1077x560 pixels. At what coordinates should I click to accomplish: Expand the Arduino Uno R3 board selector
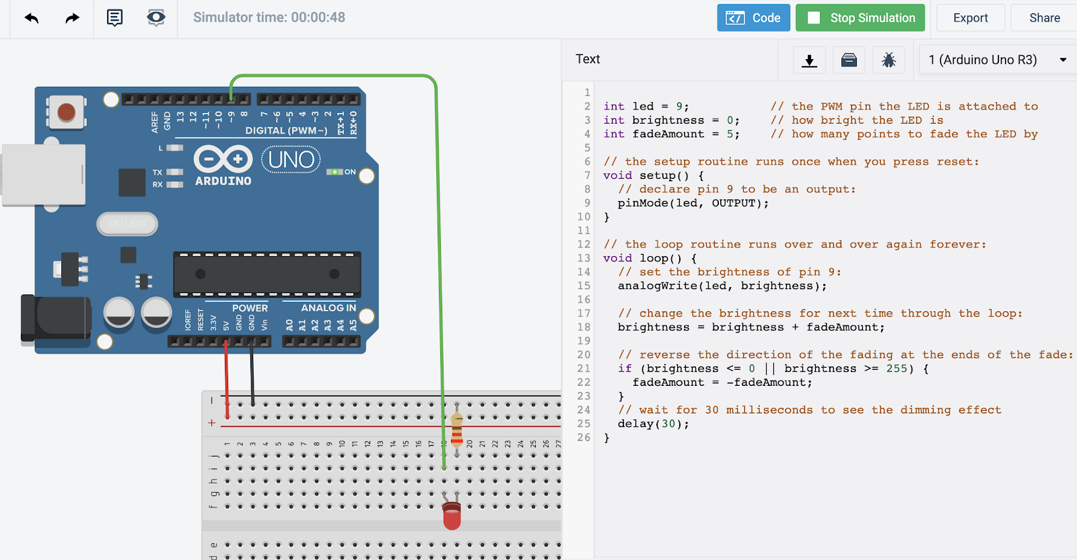pos(998,60)
